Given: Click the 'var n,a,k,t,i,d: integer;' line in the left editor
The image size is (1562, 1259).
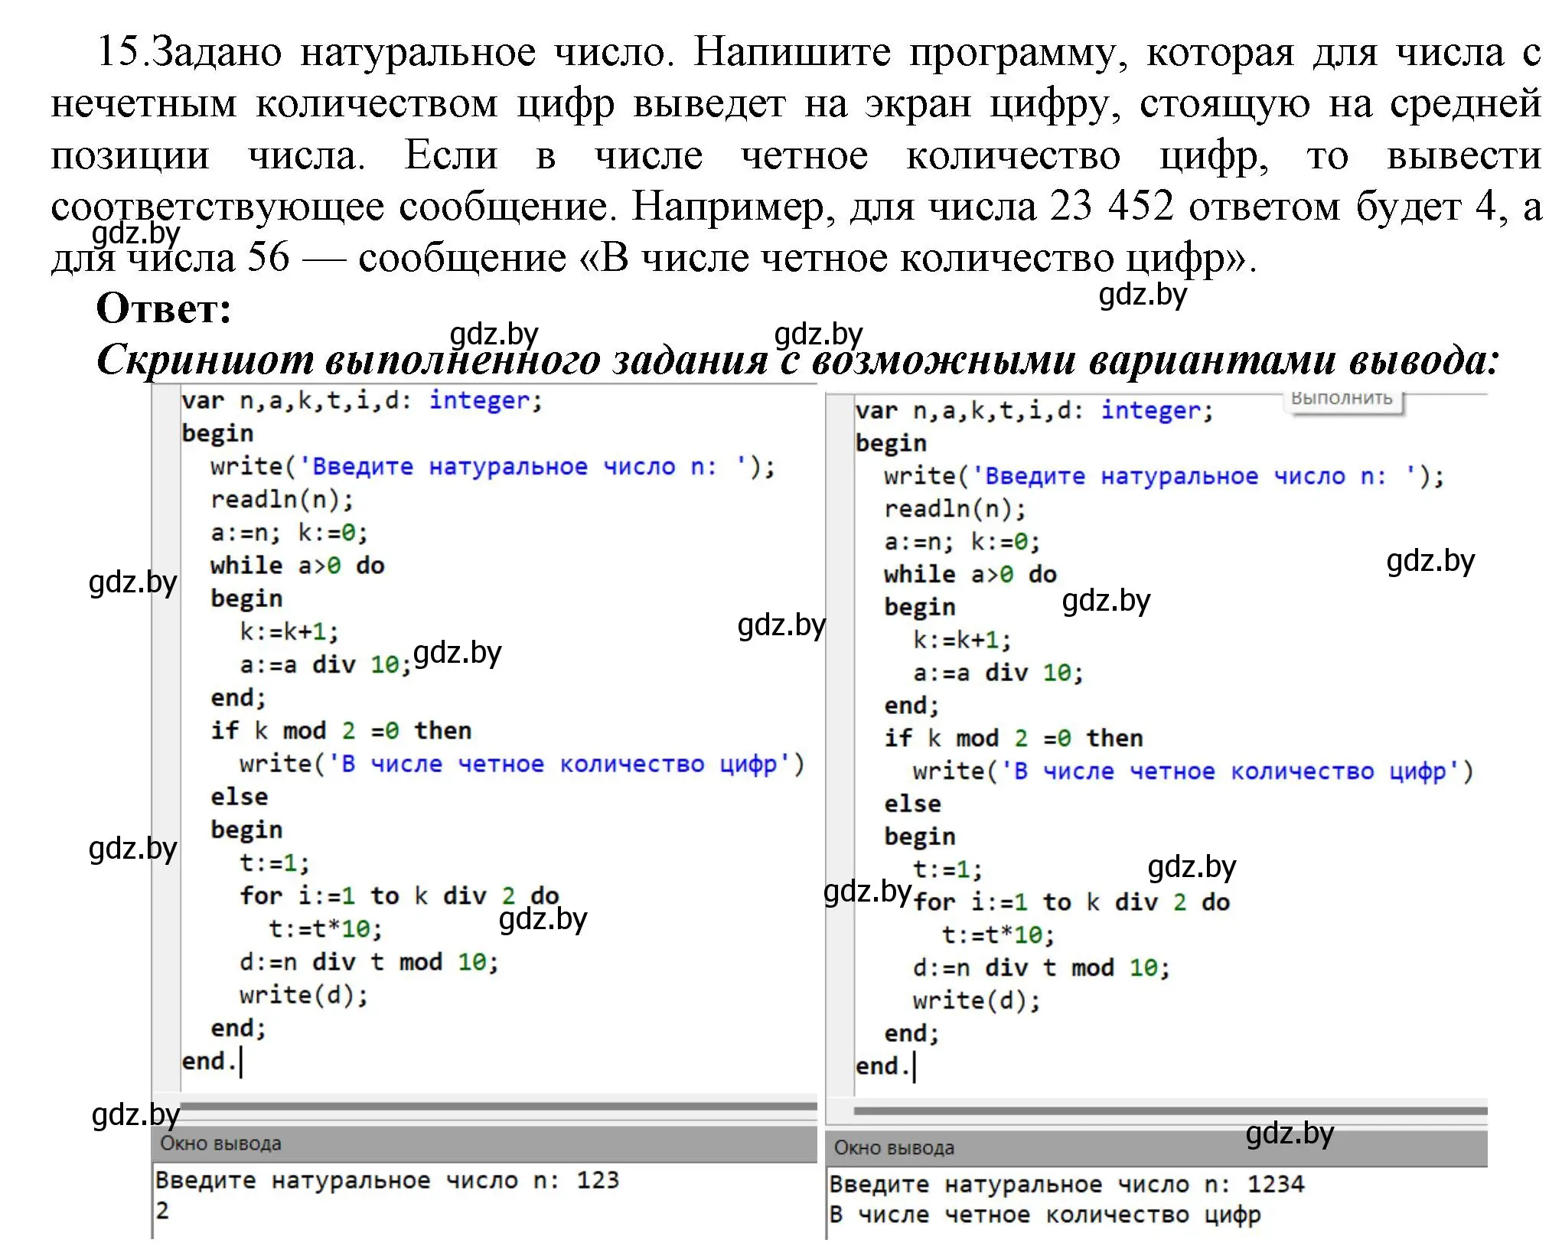Looking at the screenshot, I should click(x=362, y=400).
